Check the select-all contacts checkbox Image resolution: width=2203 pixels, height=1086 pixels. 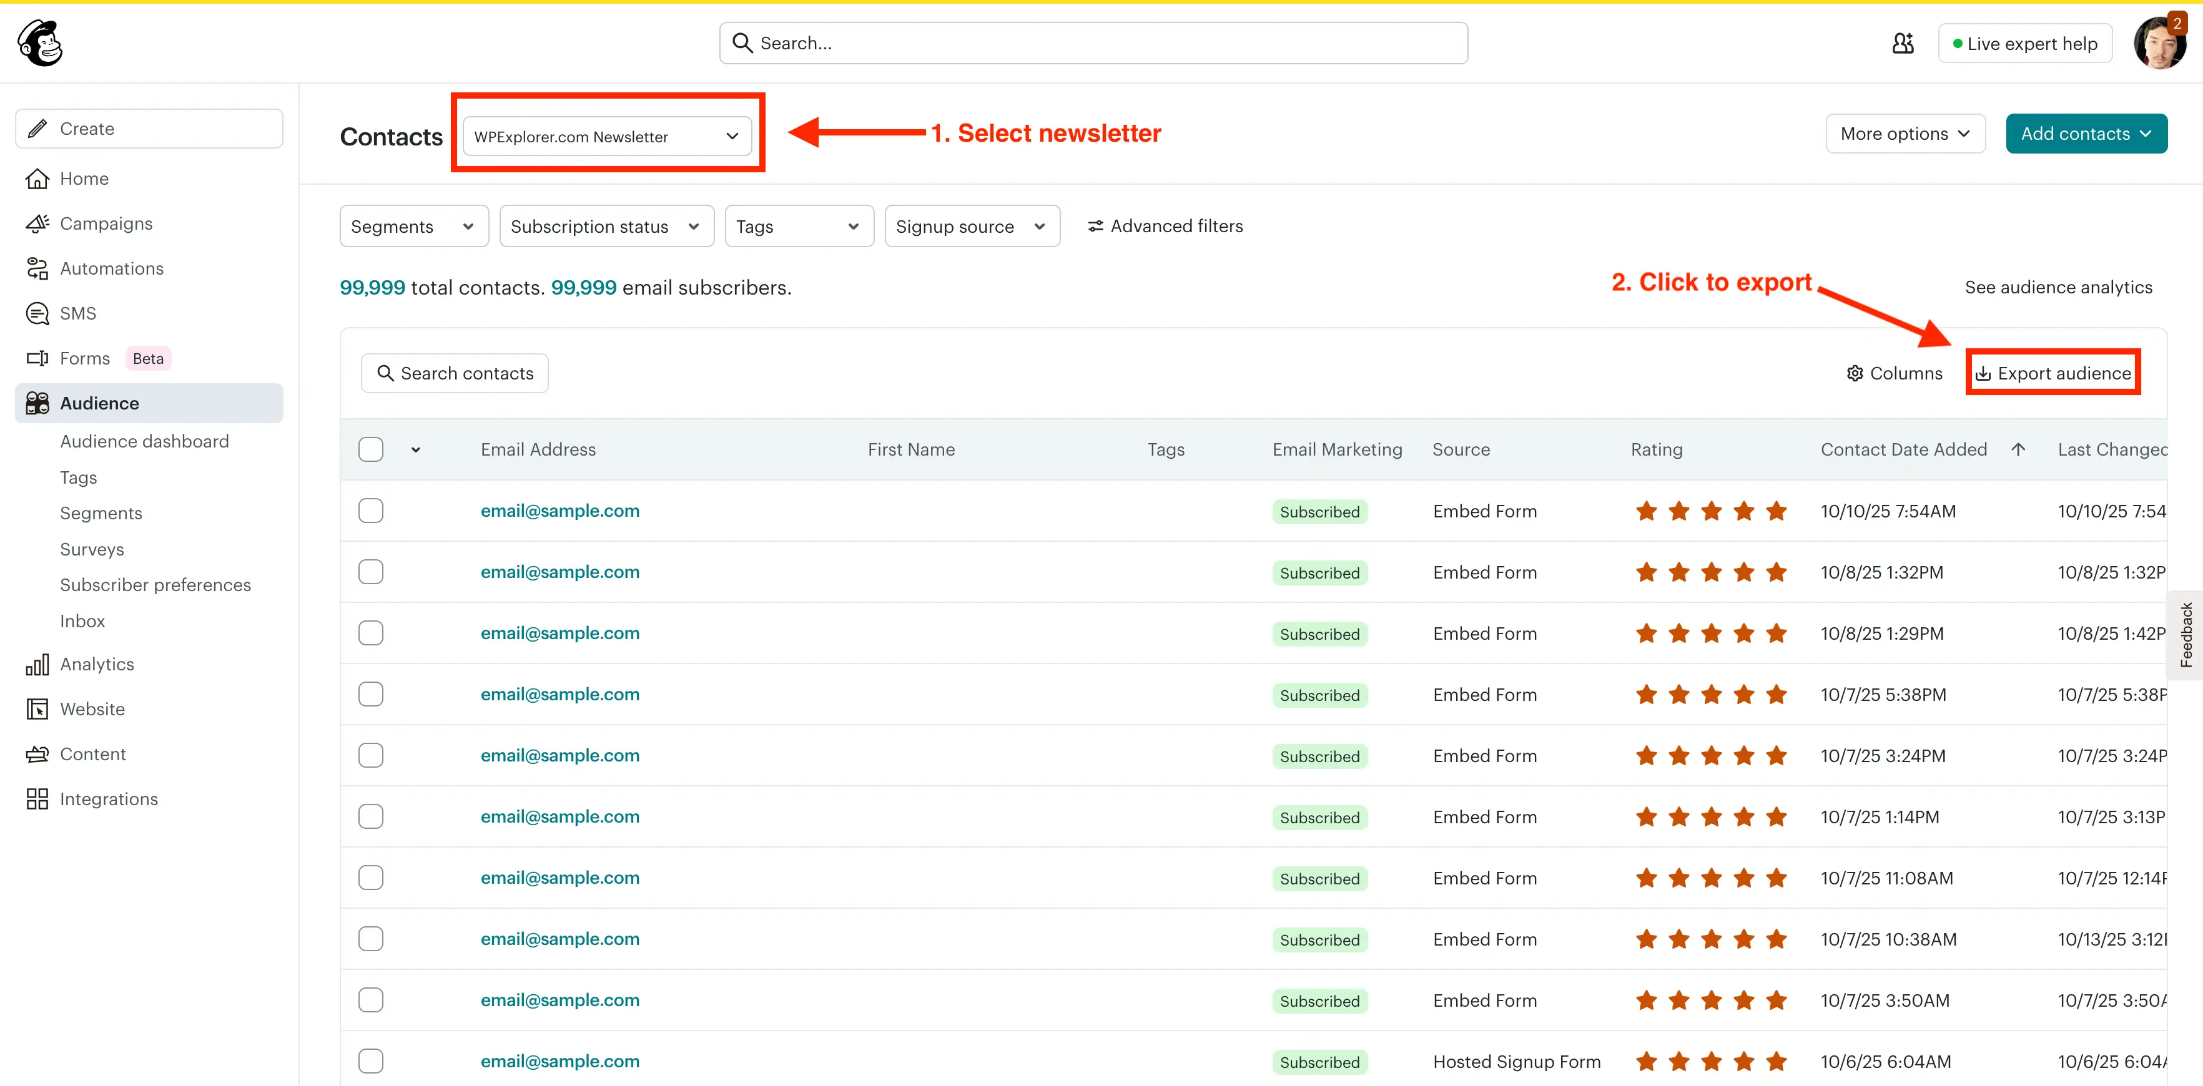coord(370,449)
